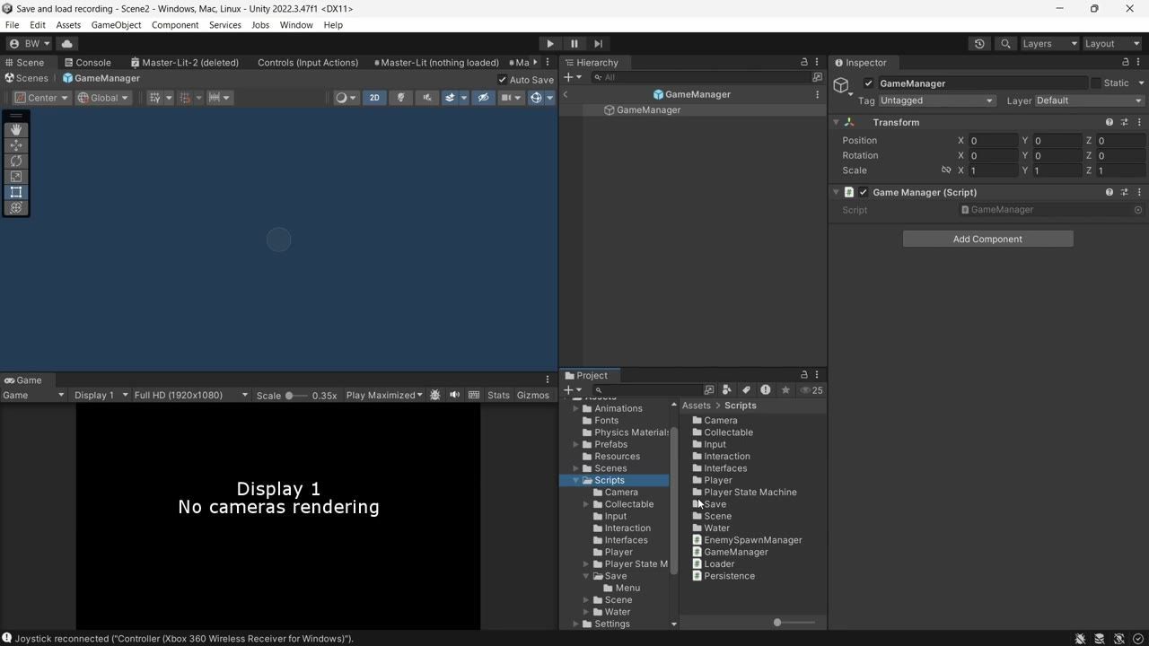Toggle GameManager active checkbox in Inspector
This screenshot has height=646, width=1149.
click(868, 83)
